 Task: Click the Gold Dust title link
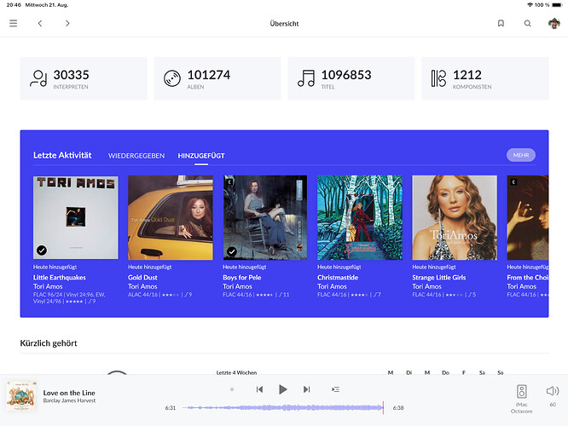142,278
